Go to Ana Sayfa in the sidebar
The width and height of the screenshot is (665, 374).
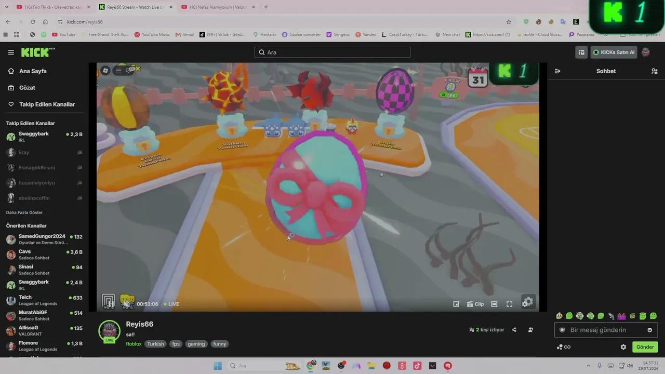33,71
